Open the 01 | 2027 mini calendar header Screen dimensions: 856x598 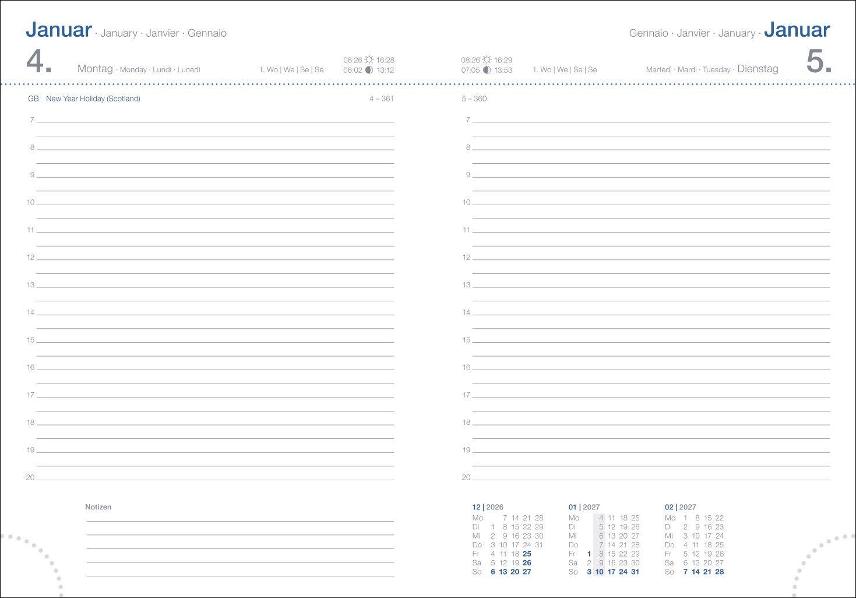(x=584, y=507)
